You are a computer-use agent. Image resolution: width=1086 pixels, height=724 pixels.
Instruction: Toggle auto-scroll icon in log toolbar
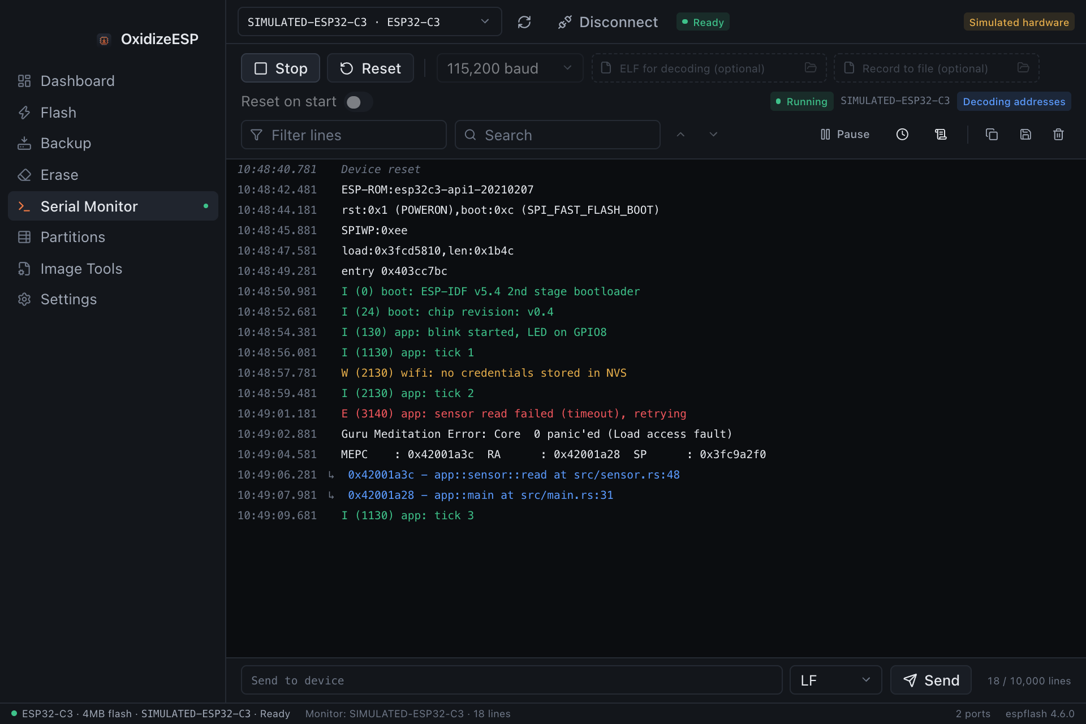[x=941, y=135]
